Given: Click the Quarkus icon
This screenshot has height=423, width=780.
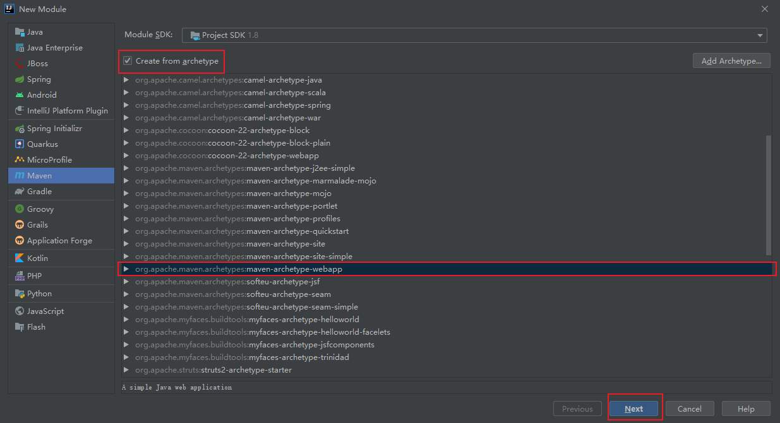Looking at the screenshot, I should pyautogui.click(x=20, y=144).
